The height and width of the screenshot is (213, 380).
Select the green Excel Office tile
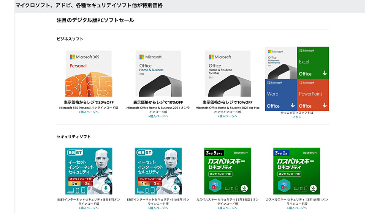tap(313, 63)
